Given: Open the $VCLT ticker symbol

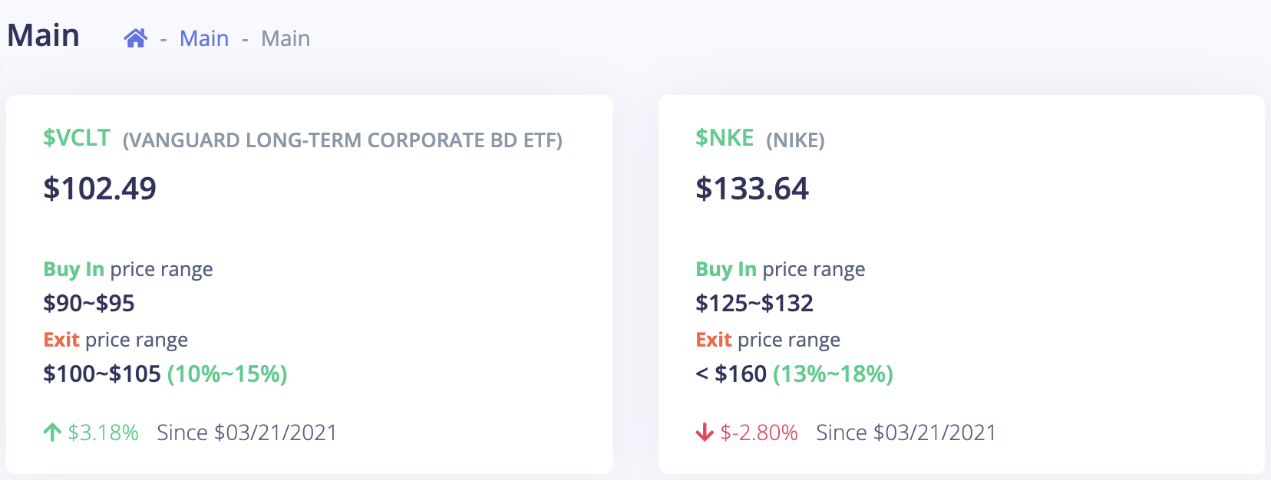Looking at the screenshot, I should click(x=77, y=138).
